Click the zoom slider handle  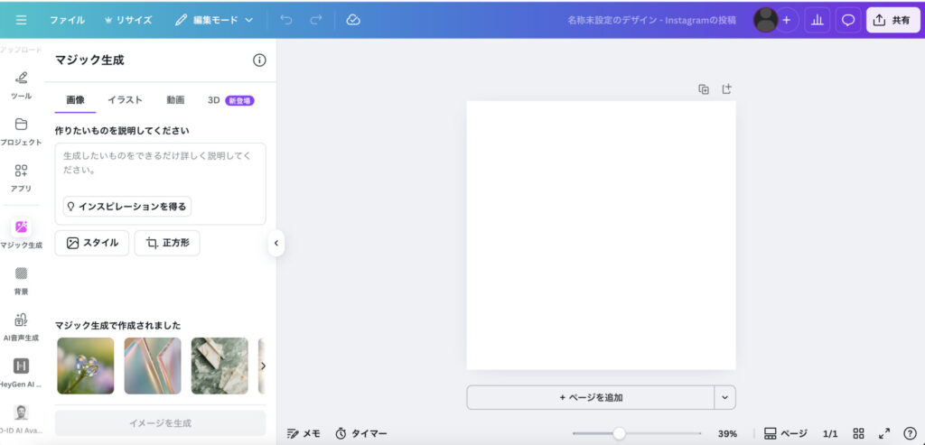[619, 434]
